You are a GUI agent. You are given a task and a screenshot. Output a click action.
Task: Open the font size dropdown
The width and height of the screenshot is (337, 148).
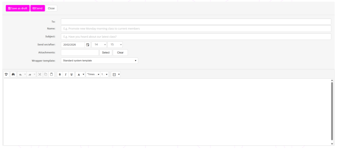tap(104, 74)
